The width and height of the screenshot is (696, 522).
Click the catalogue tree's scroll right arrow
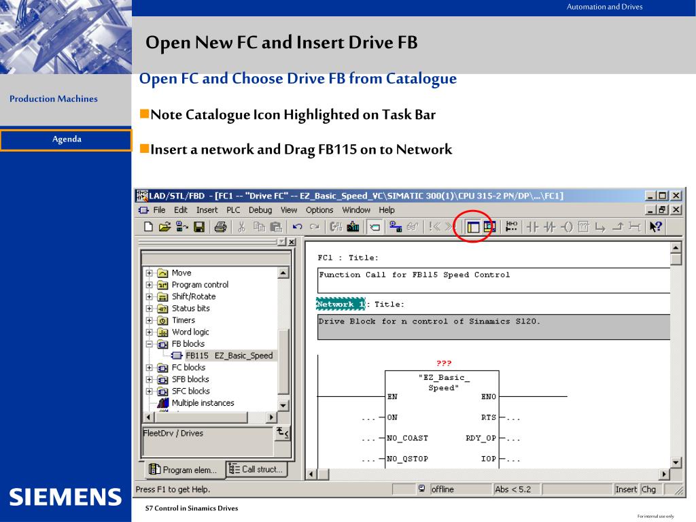[x=272, y=417]
